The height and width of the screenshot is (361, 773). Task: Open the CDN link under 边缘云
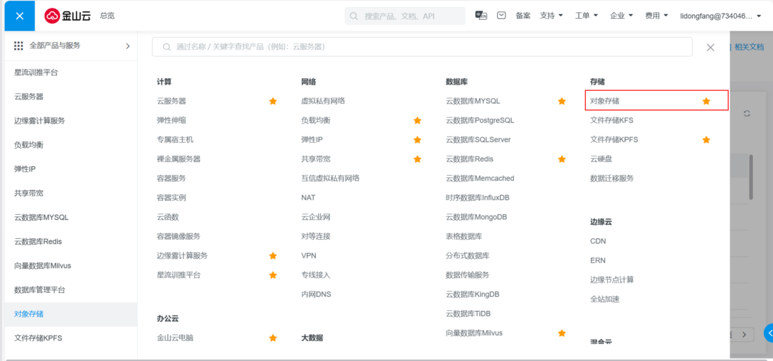click(x=598, y=241)
